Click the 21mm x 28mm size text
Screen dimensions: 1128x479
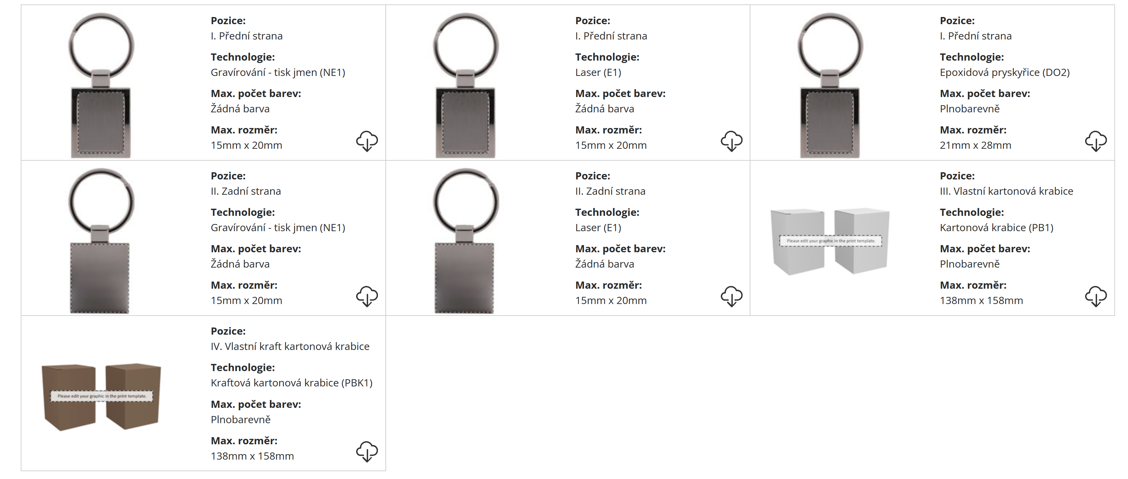[x=975, y=145]
